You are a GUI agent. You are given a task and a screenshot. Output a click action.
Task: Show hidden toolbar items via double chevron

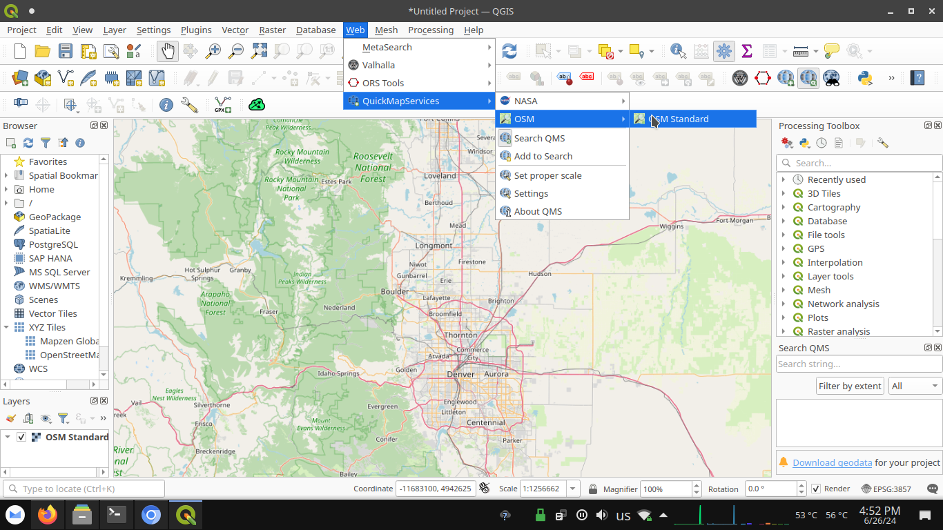point(891,78)
